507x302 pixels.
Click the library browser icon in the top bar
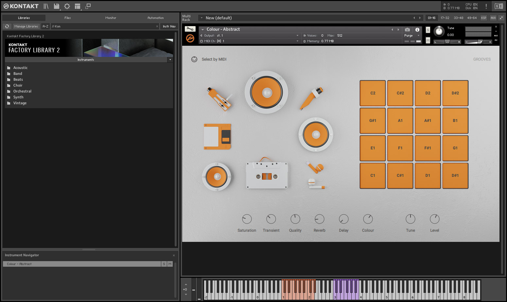46,6
